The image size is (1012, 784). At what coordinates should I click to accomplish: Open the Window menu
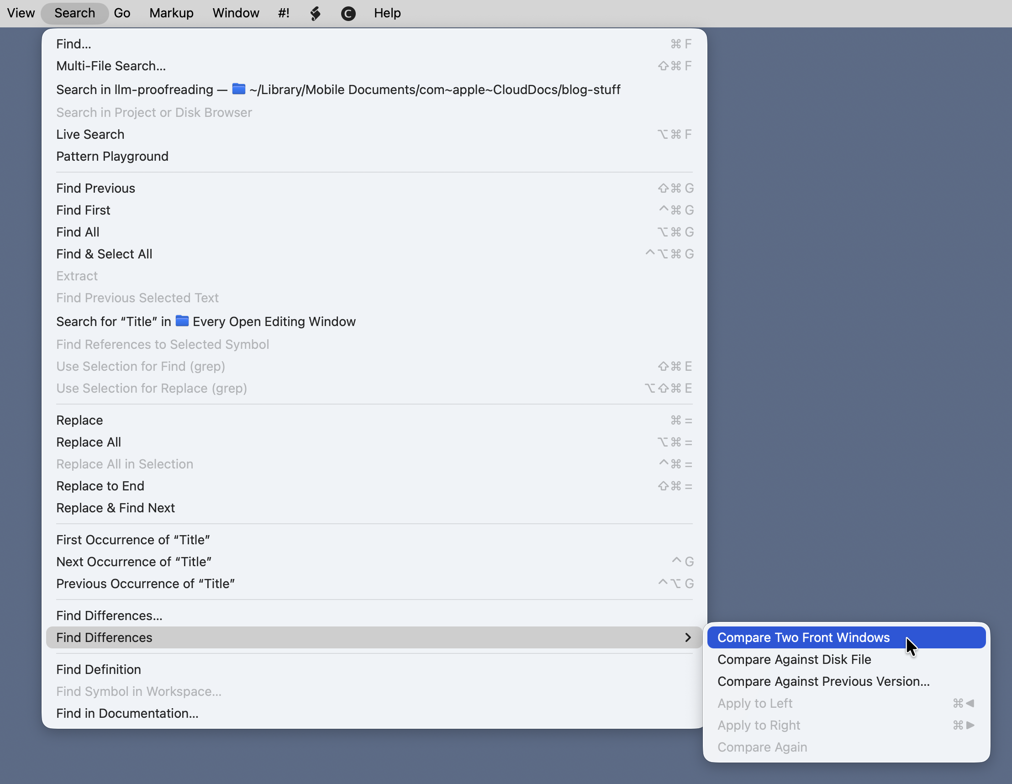pyautogui.click(x=235, y=13)
